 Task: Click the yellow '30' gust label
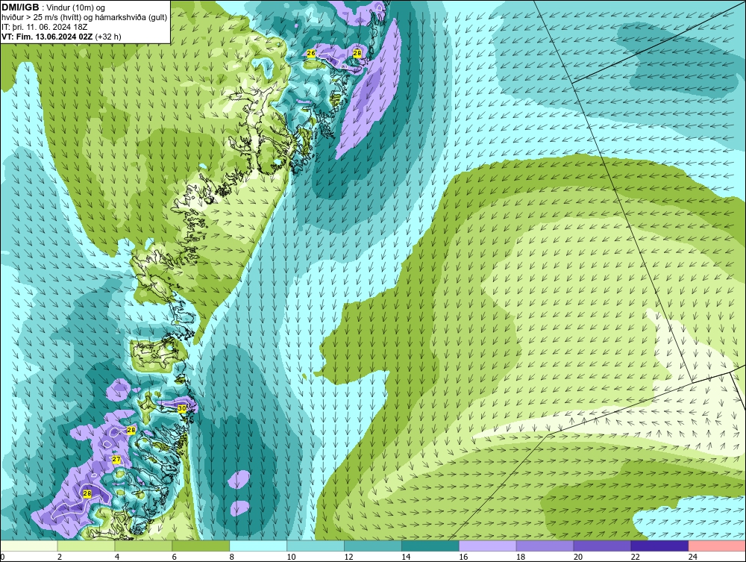[182, 408]
